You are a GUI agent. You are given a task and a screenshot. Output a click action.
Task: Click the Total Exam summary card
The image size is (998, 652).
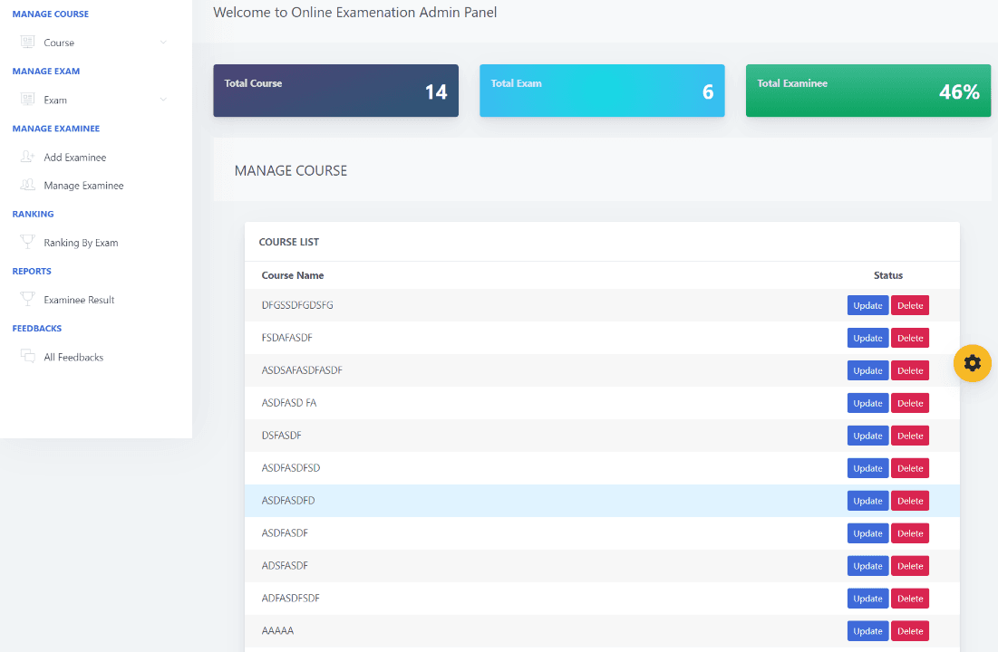[602, 91]
